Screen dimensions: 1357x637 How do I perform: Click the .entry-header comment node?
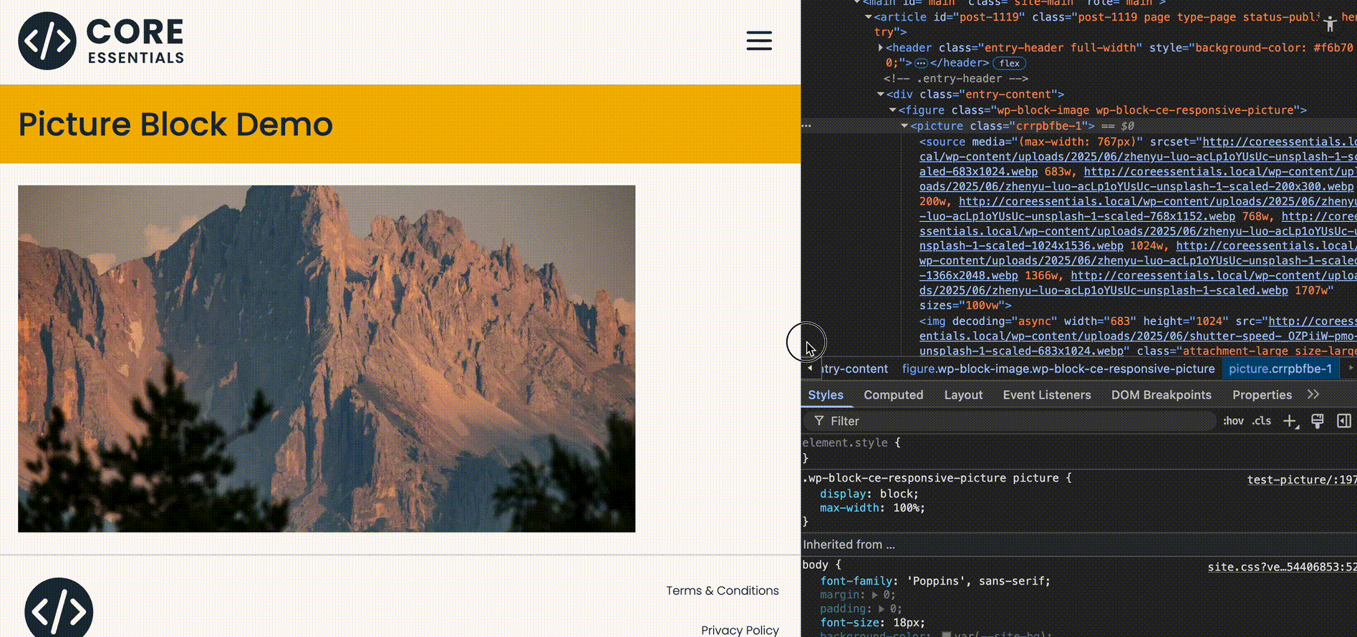coord(955,79)
